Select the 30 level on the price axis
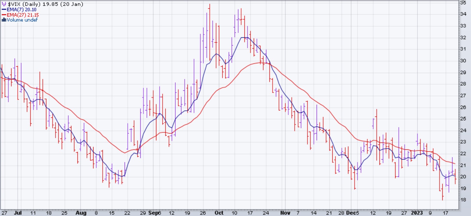471x216 pixels. pos(463,61)
